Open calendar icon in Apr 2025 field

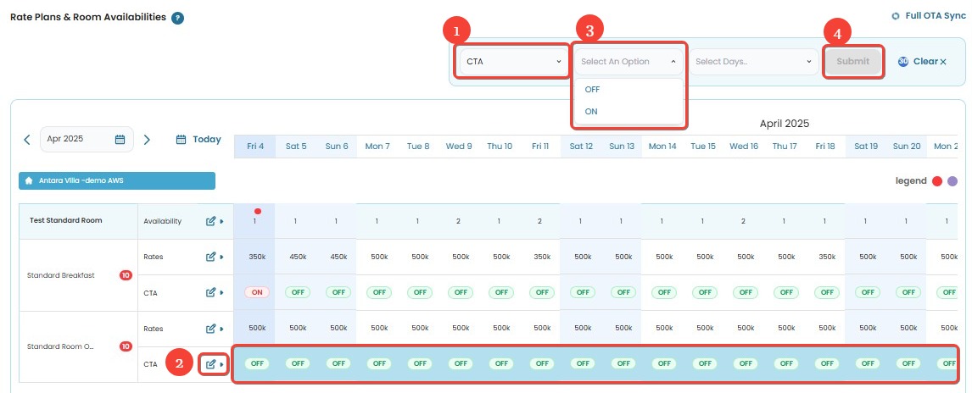coord(120,139)
